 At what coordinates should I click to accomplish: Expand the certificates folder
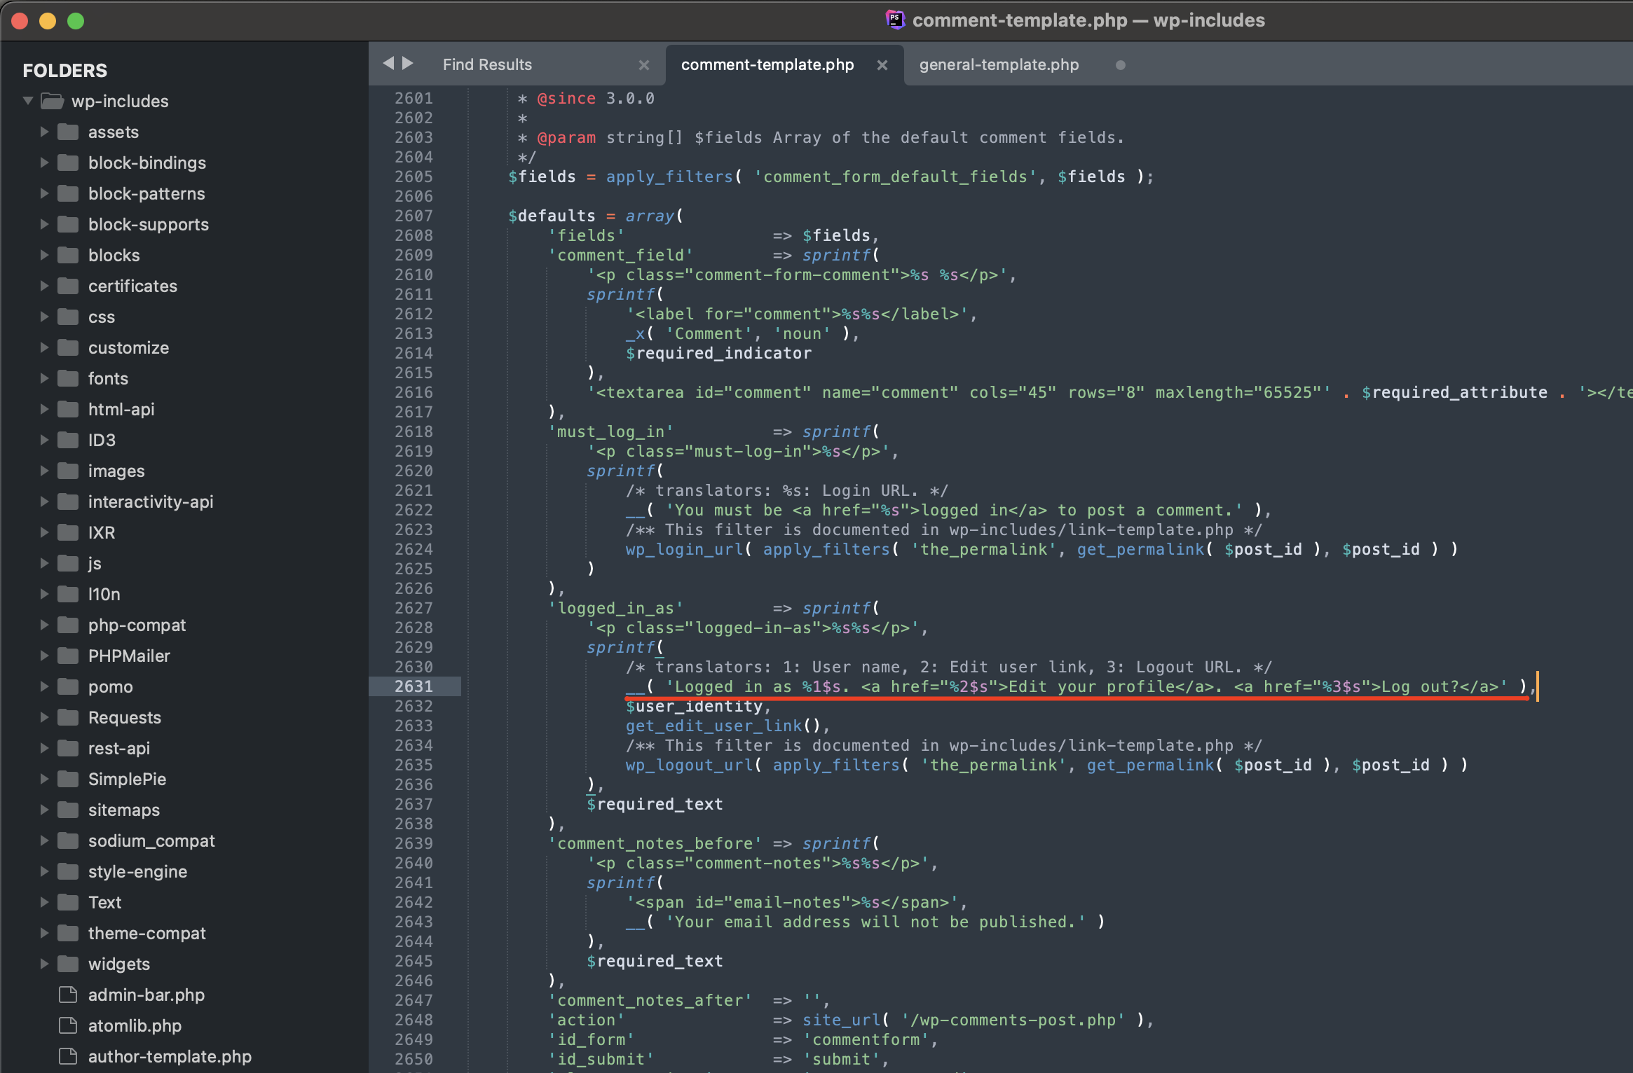(44, 286)
